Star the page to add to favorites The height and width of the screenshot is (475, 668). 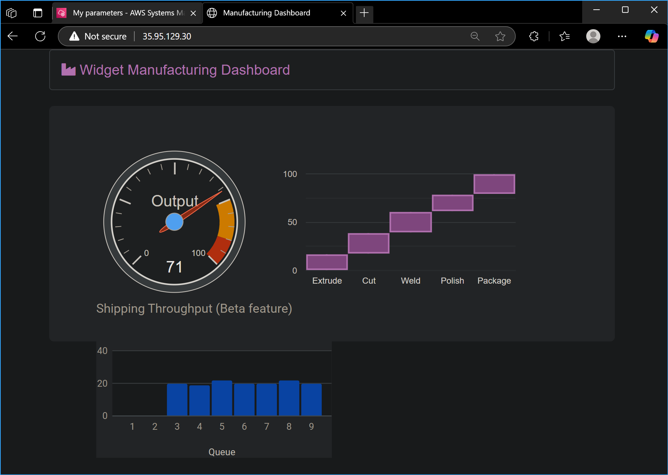[500, 36]
